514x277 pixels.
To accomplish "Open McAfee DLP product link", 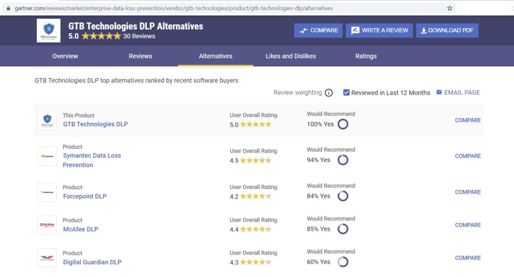I will (81, 229).
